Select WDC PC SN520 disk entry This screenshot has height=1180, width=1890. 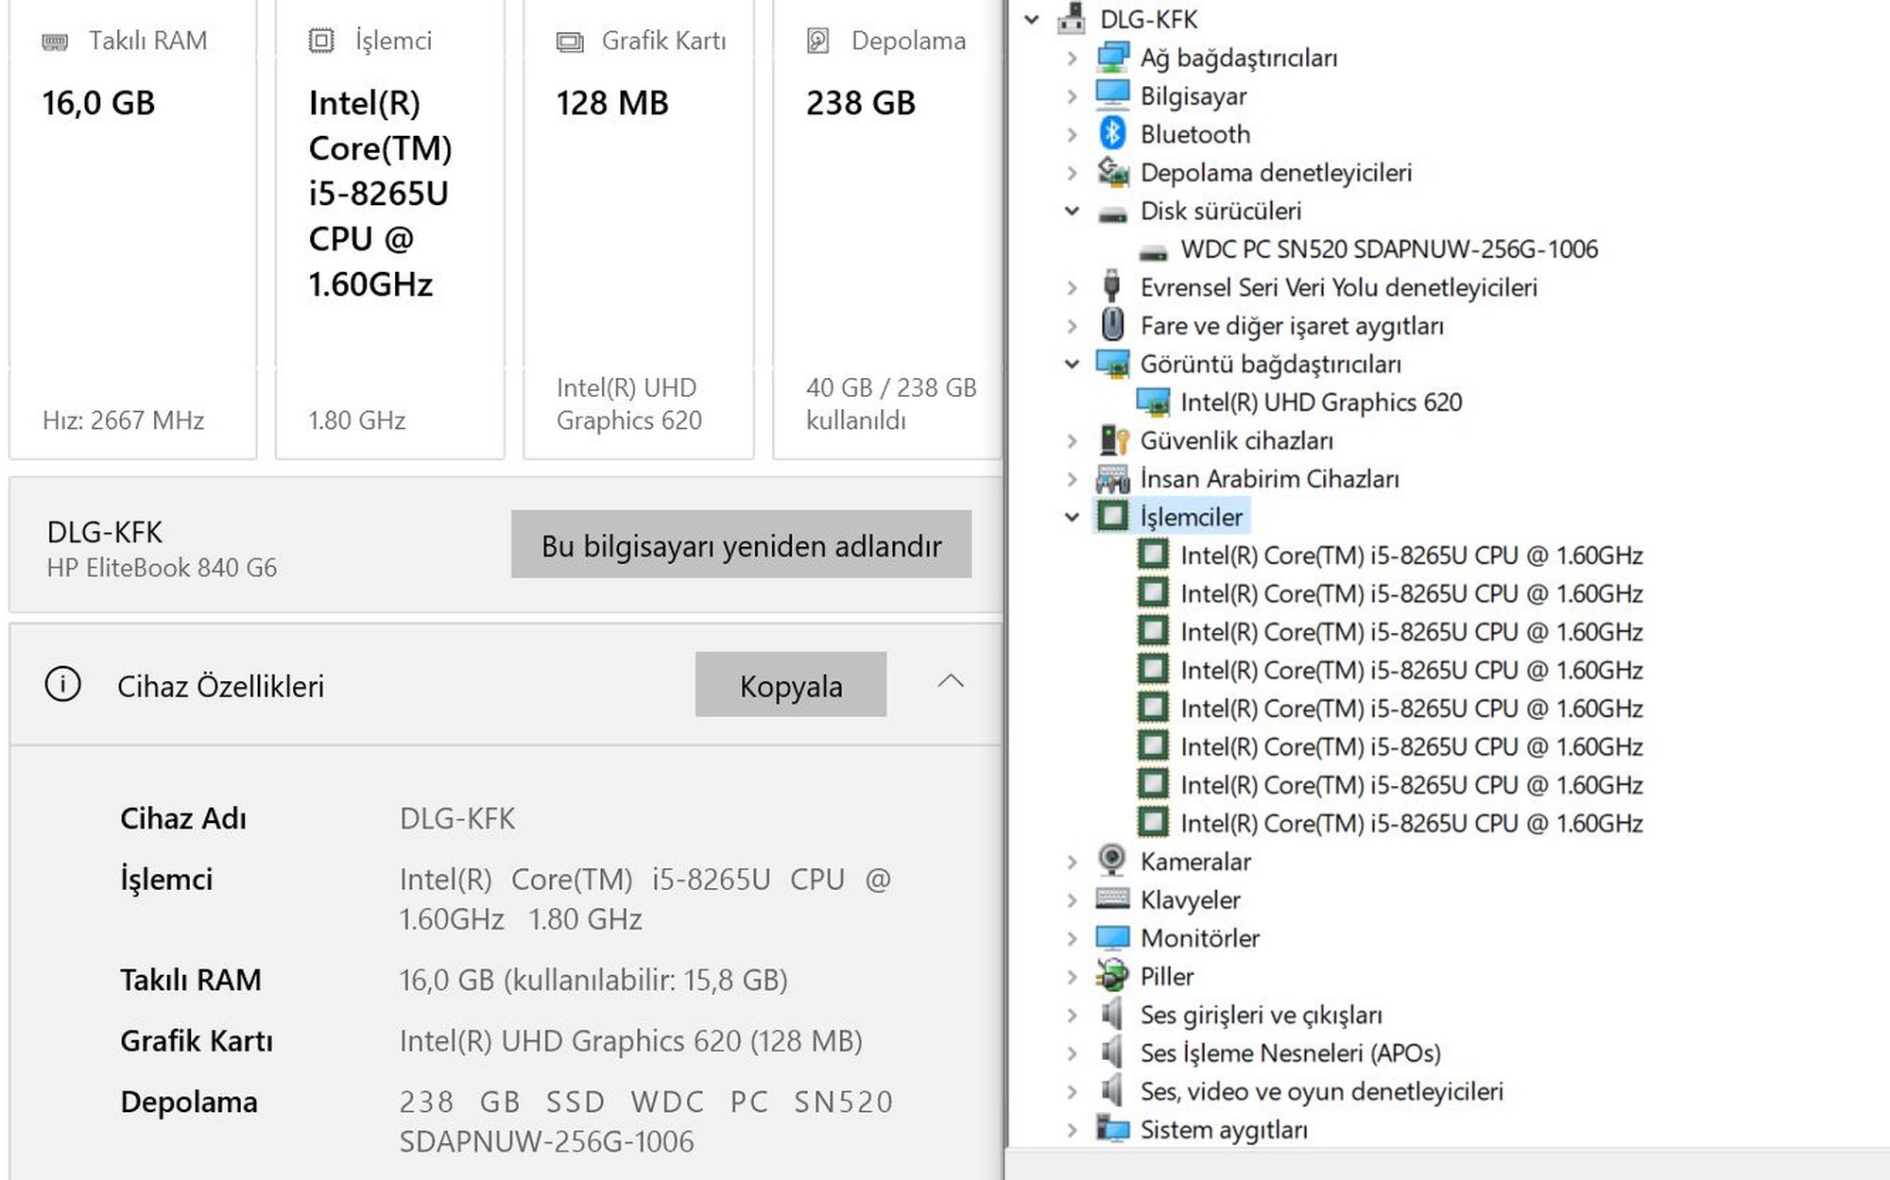coord(1388,249)
